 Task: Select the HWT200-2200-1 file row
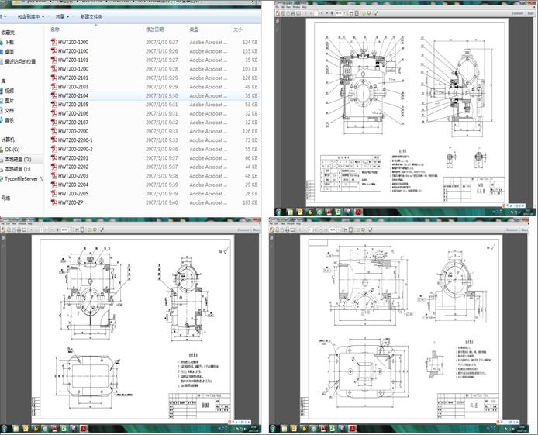75,140
